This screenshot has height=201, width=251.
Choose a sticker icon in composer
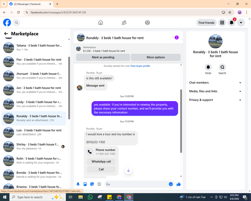coord(92,184)
